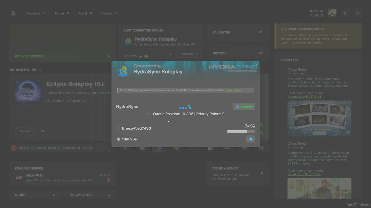Select the Queue Position 10 / 35 text
Viewport: 371px width, 208px height.
(173, 114)
